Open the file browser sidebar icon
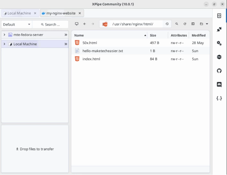227x175 pixels. pos(219,16)
